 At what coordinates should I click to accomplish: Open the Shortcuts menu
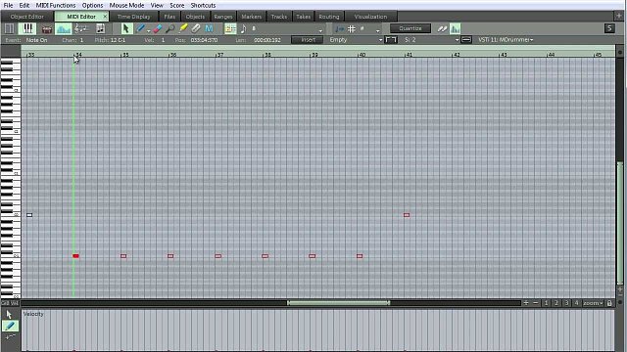pyautogui.click(x=203, y=5)
